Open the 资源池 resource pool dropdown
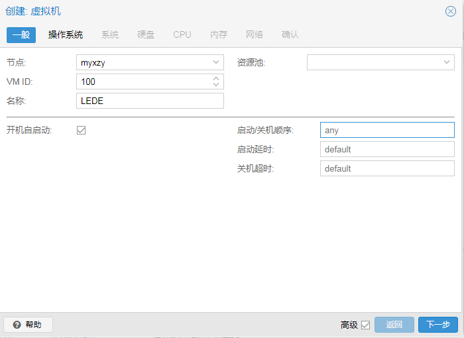Viewport: 464px width, 338px height. pyautogui.click(x=447, y=62)
